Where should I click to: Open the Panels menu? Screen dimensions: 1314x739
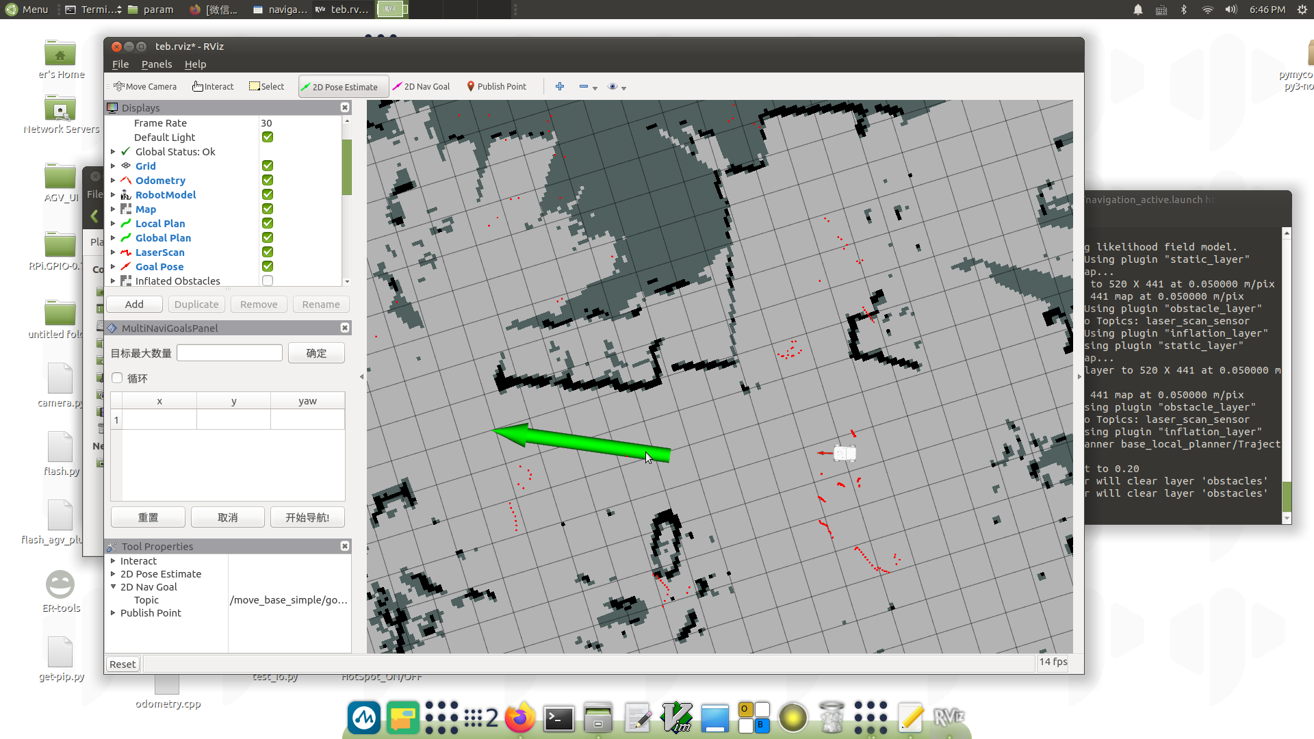[156, 64]
